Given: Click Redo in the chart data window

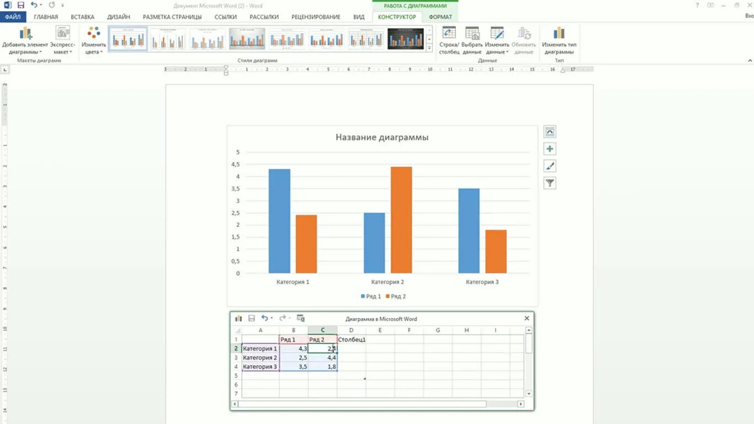Looking at the screenshot, I should pyautogui.click(x=283, y=319).
